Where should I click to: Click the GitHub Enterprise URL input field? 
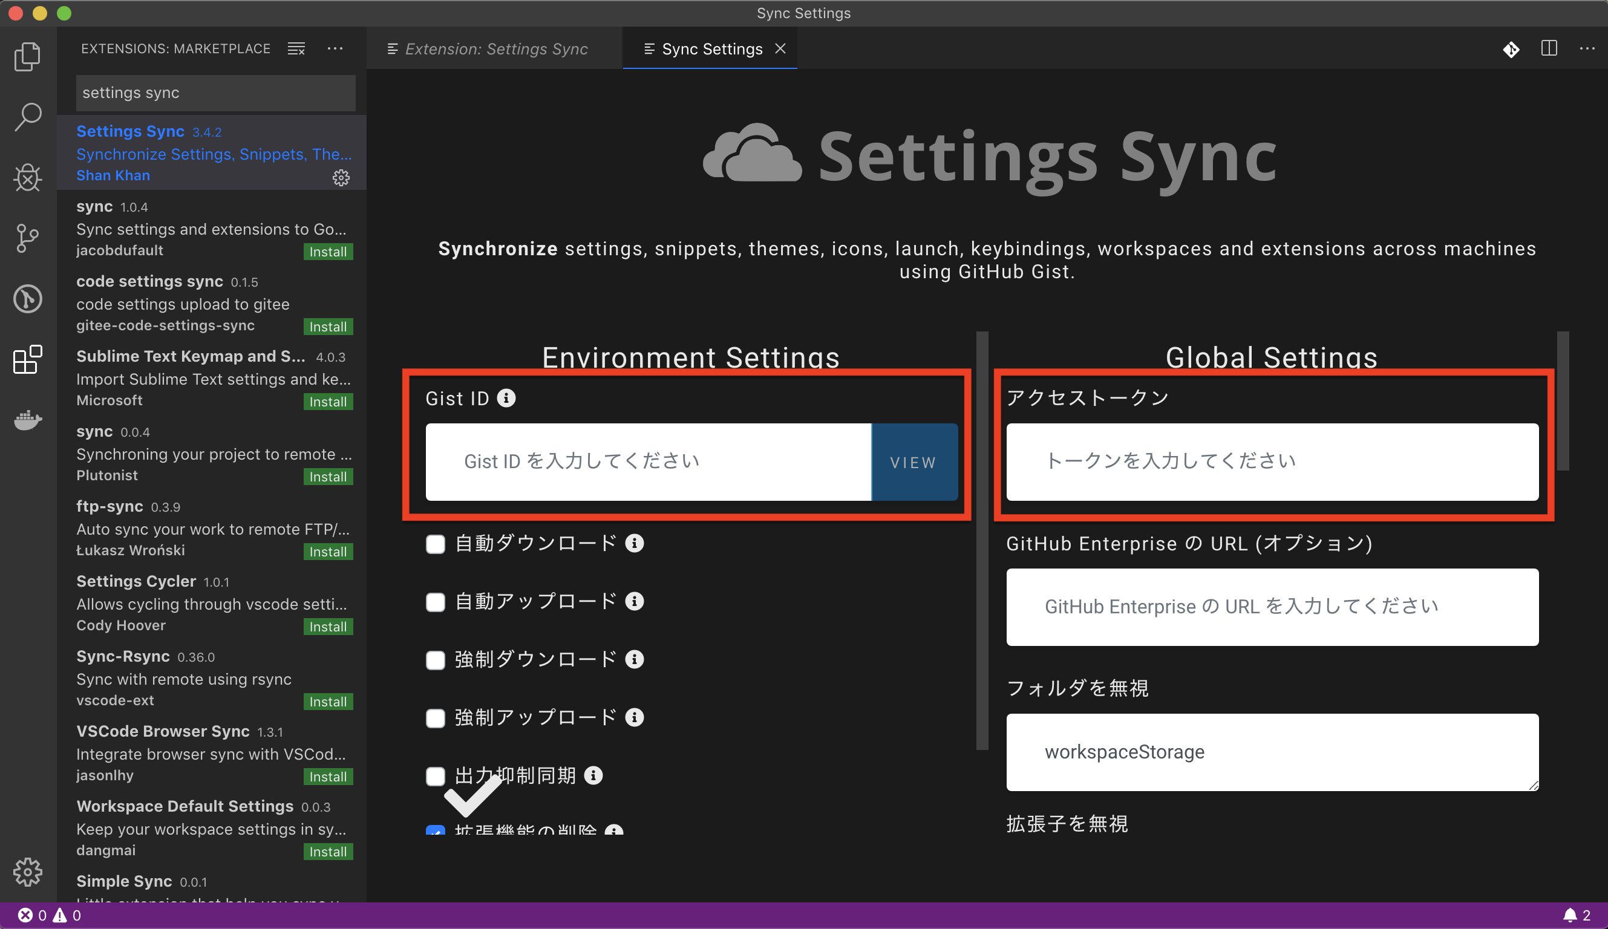click(x=1272, y=607)
